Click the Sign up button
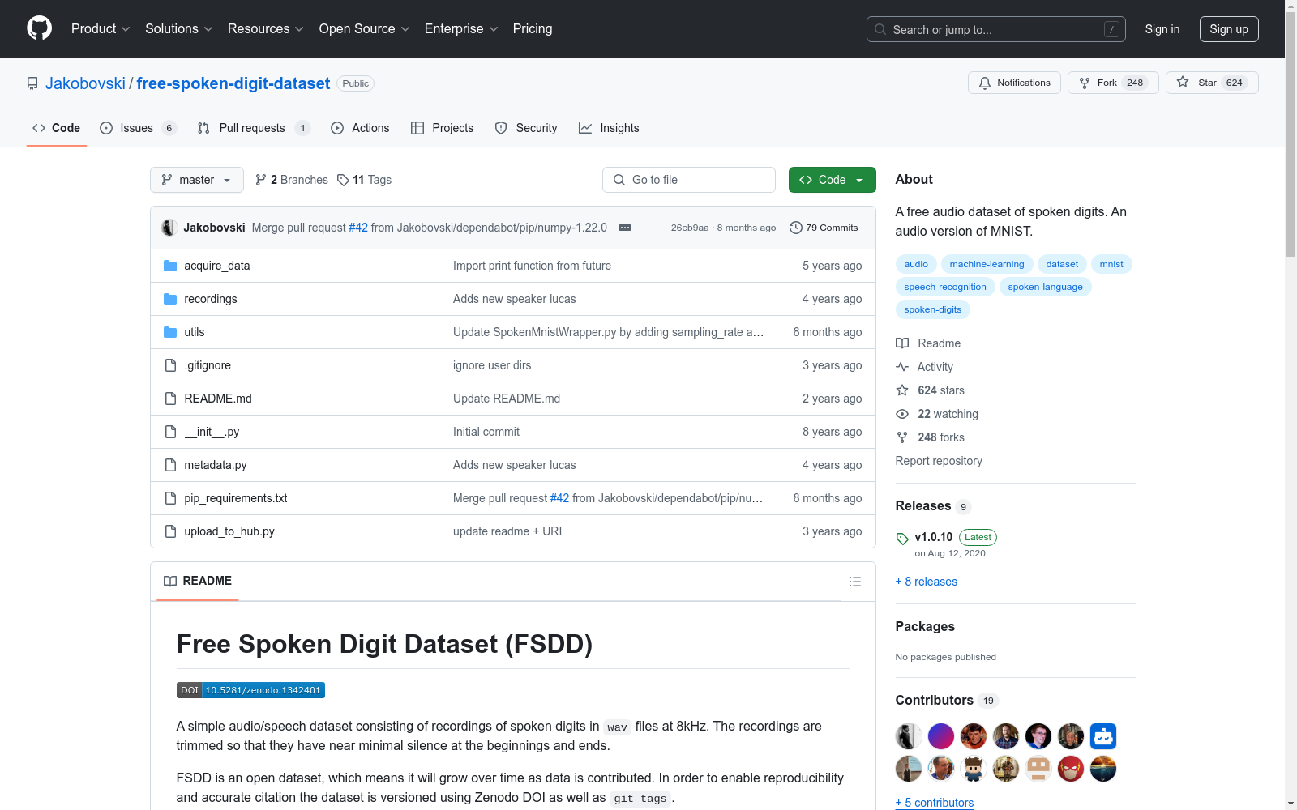 point(1228,29)
